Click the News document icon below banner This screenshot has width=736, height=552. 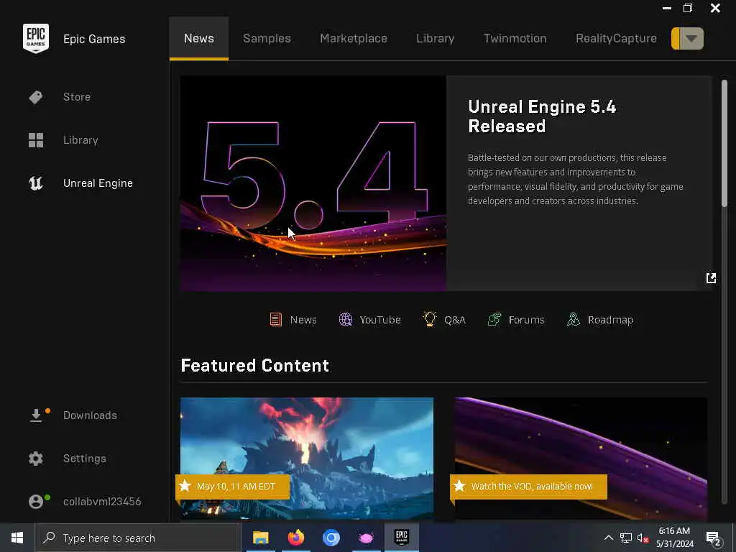pyautogui.click(x=276, y=320)
